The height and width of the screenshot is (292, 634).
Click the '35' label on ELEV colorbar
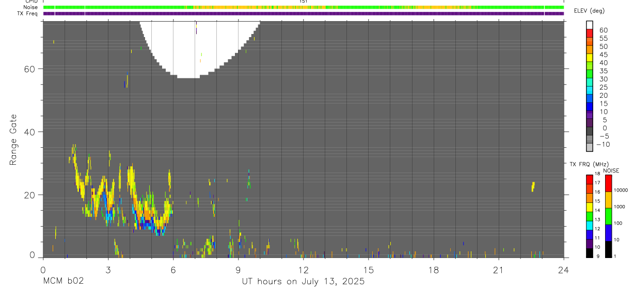pos(603,71)
